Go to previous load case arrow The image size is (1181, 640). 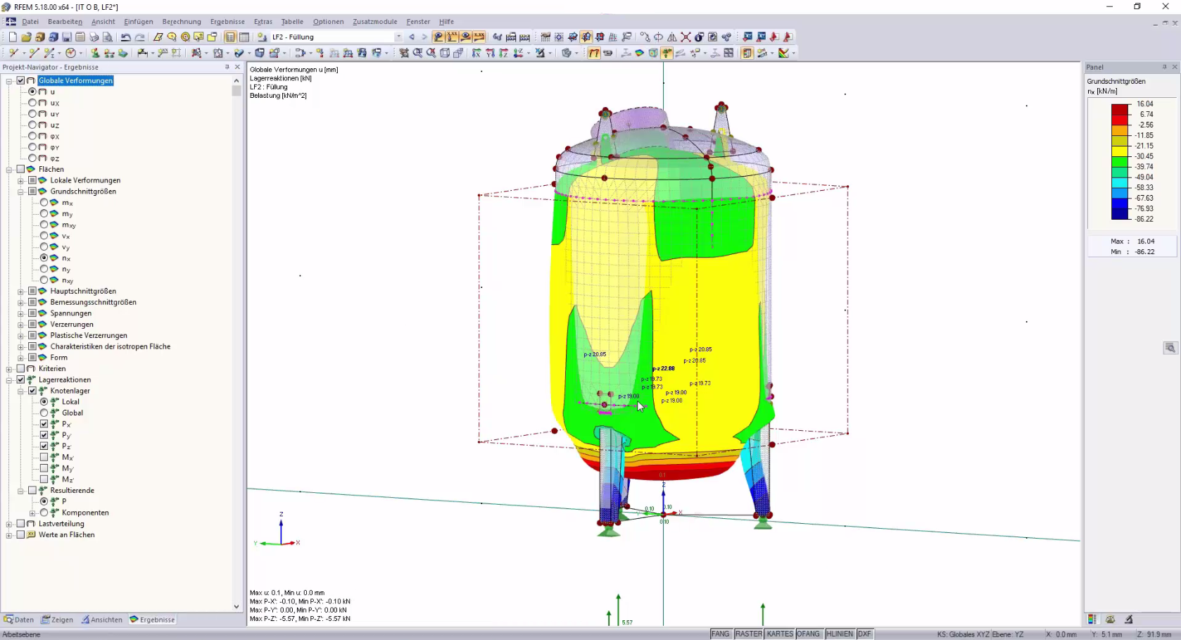[x=412, y=37]
